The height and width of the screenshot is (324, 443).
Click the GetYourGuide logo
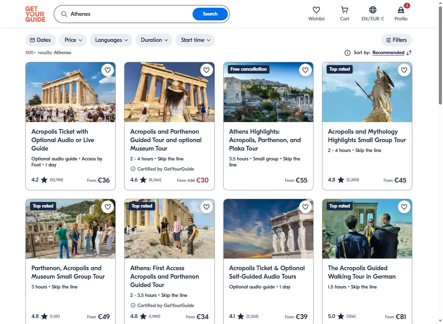pos(35,14)
